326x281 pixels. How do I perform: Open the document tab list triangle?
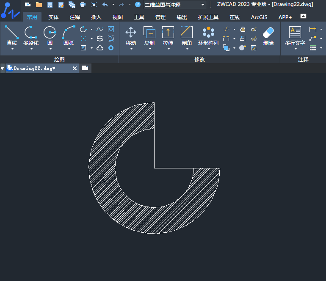(2, 69)
